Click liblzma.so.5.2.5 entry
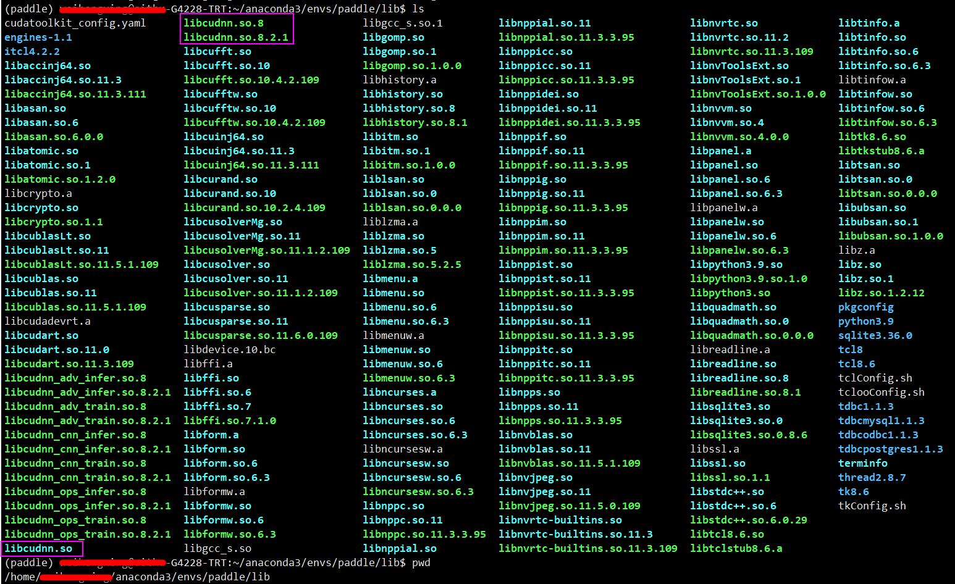Viewport: 955px width, 584px height. pyautogui.click(x=412, y=264)
